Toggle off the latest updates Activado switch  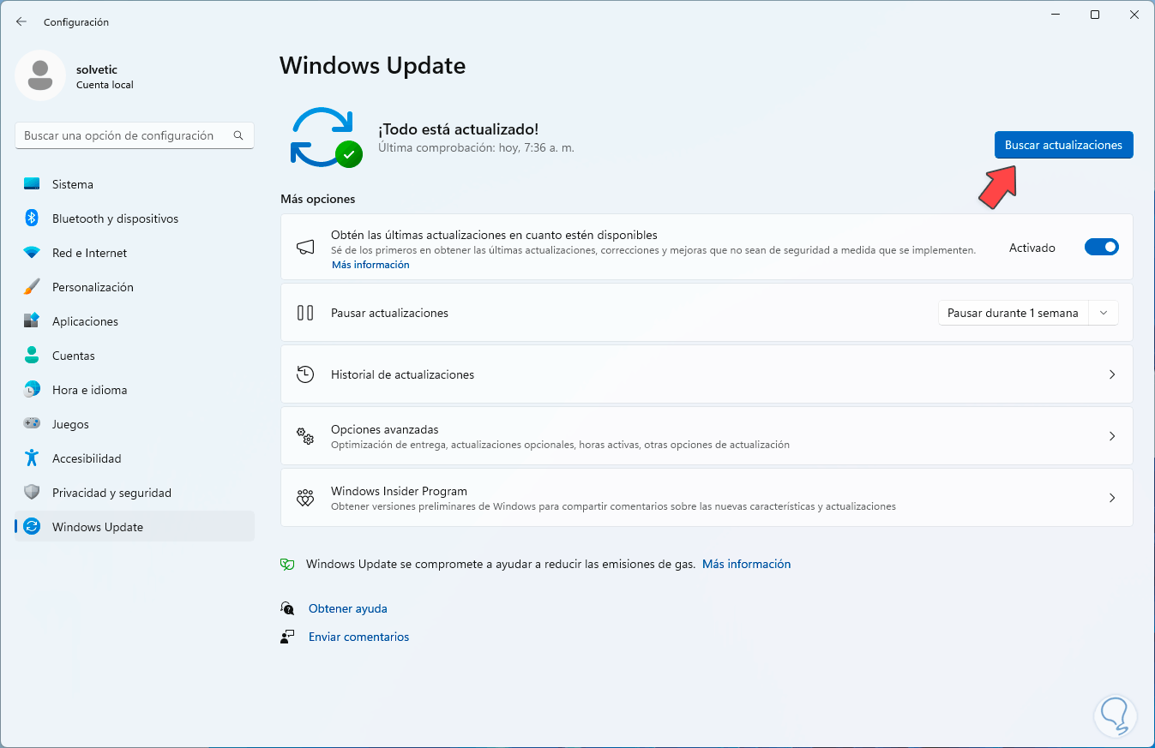coord(1102,248)
